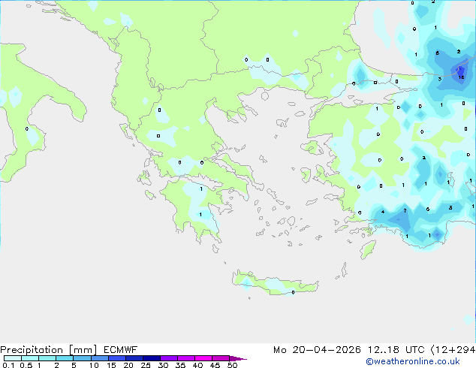Select the 20–25 mm legend swatch
Image resolution: width=476 pixels, height=368 pixels.
(134, 358)
